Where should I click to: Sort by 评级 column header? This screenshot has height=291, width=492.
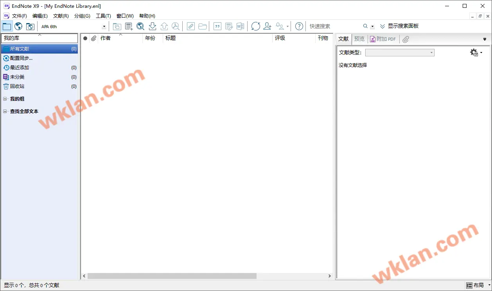click(x=294, y=38)
